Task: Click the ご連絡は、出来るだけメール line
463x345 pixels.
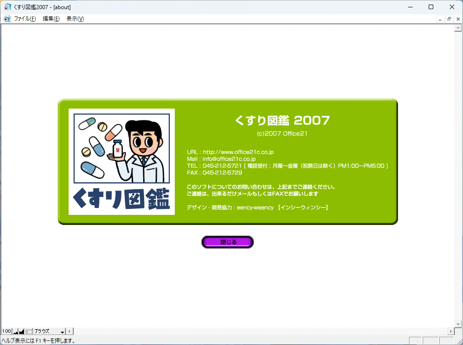Action: click(253, 194)
